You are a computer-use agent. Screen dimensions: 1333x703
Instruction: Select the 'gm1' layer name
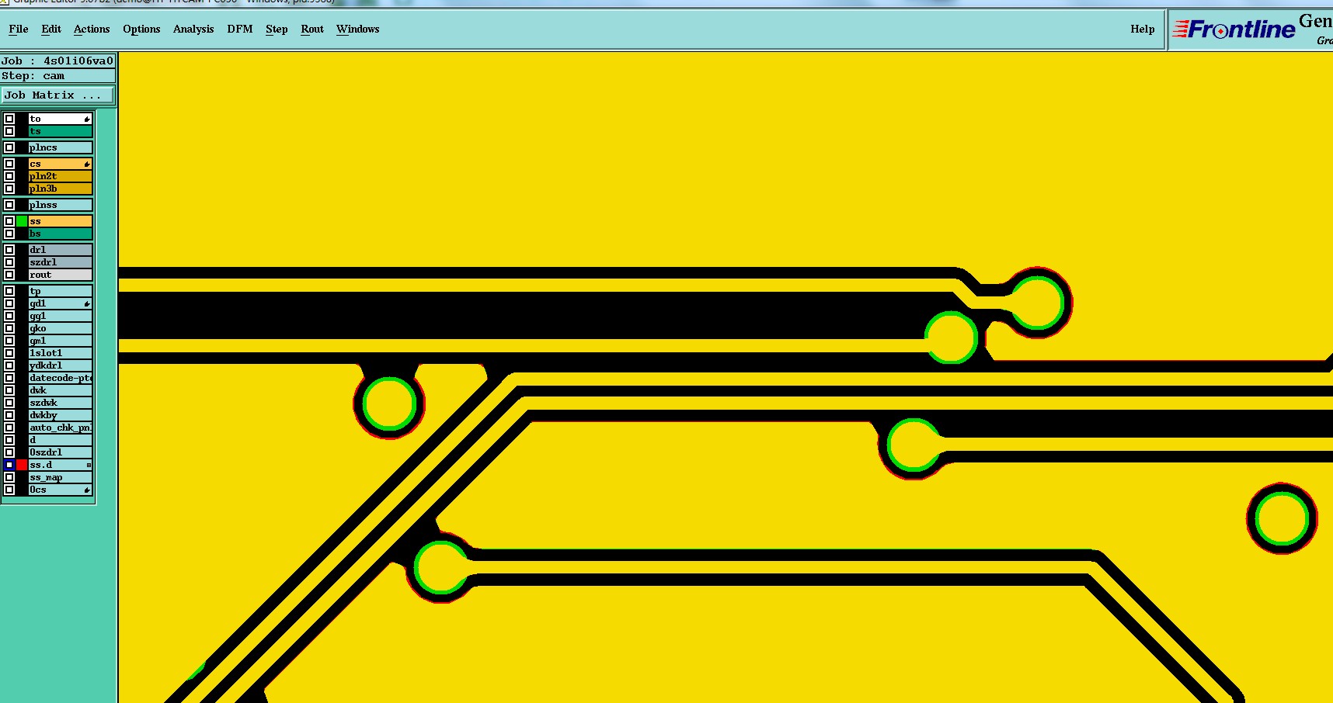61,341
